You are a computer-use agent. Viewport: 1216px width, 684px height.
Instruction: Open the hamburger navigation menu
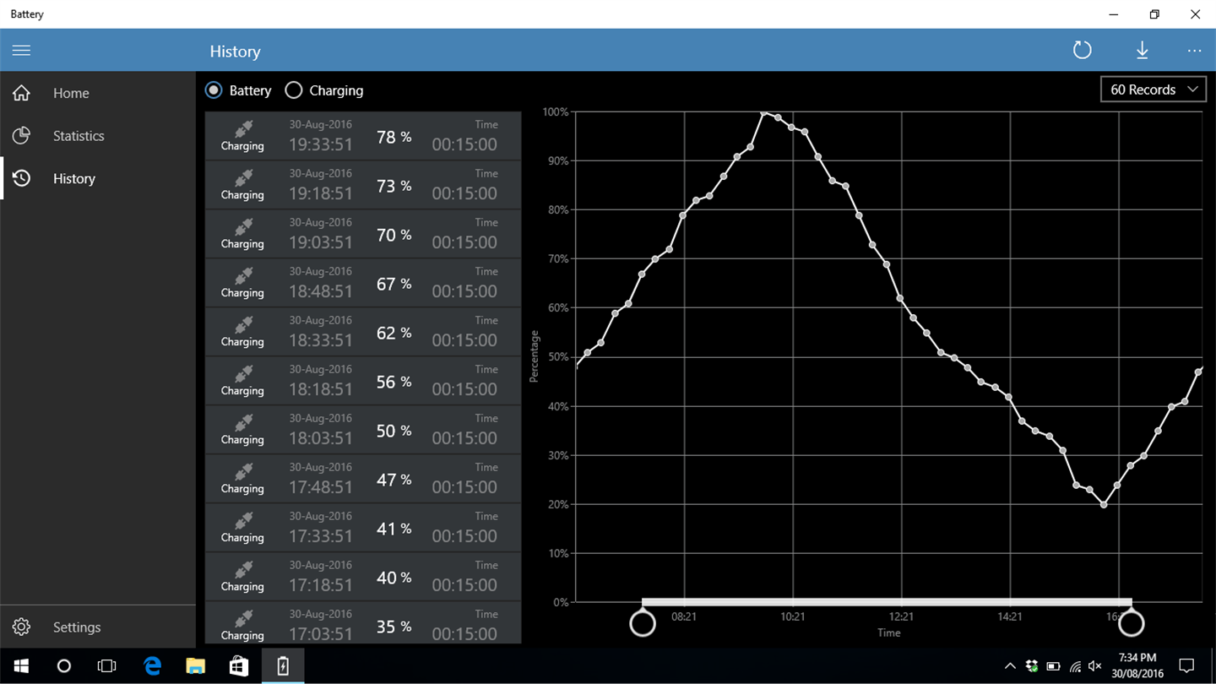[x=21, y=51]
